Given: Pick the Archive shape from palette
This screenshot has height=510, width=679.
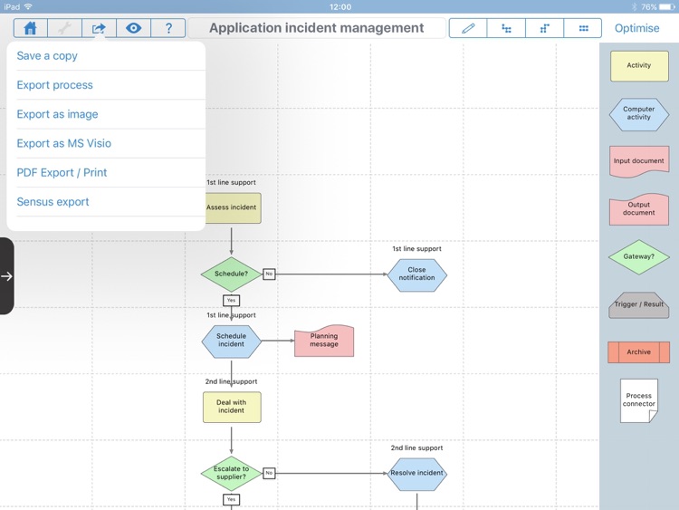Looking at the screenshot, I should (x=639, y=351).
